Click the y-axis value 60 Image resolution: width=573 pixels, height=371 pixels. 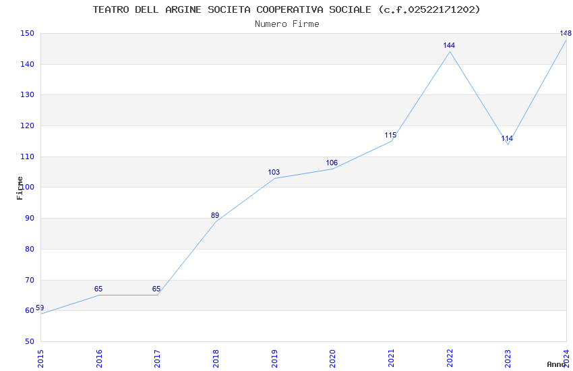click(30, 311)
